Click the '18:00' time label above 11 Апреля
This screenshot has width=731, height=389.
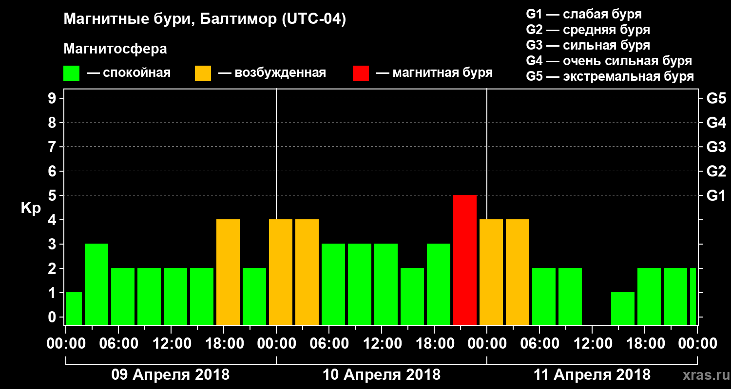point(645,344)
